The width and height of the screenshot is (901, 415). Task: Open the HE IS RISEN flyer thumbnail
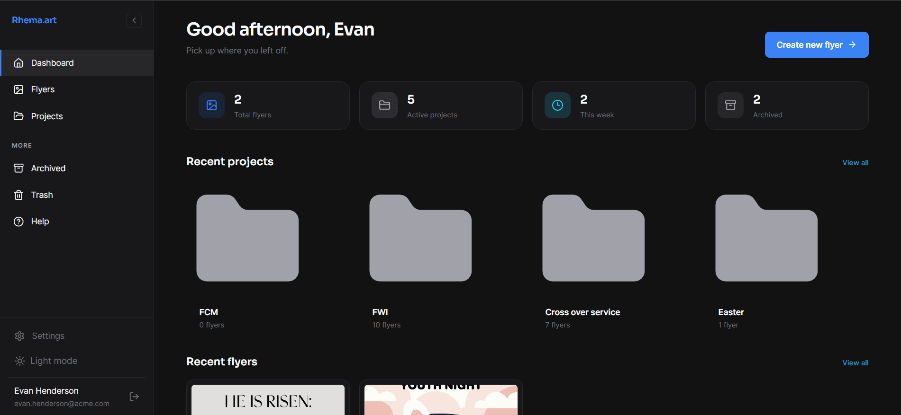(268, 400)
